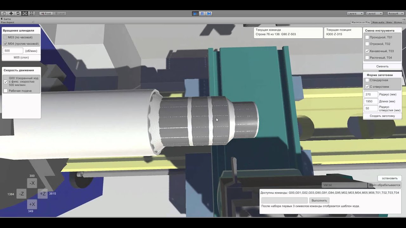Select the Scale tool icon

(25, 13)
